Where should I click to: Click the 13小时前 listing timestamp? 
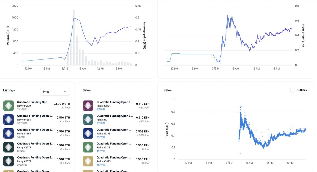click(x=22, y=109)
